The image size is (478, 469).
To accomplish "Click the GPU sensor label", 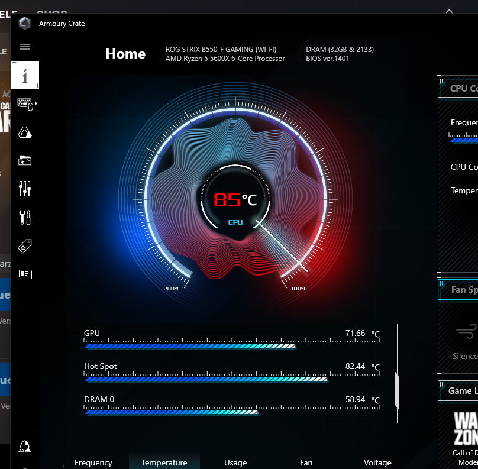I will pos(92,333).
